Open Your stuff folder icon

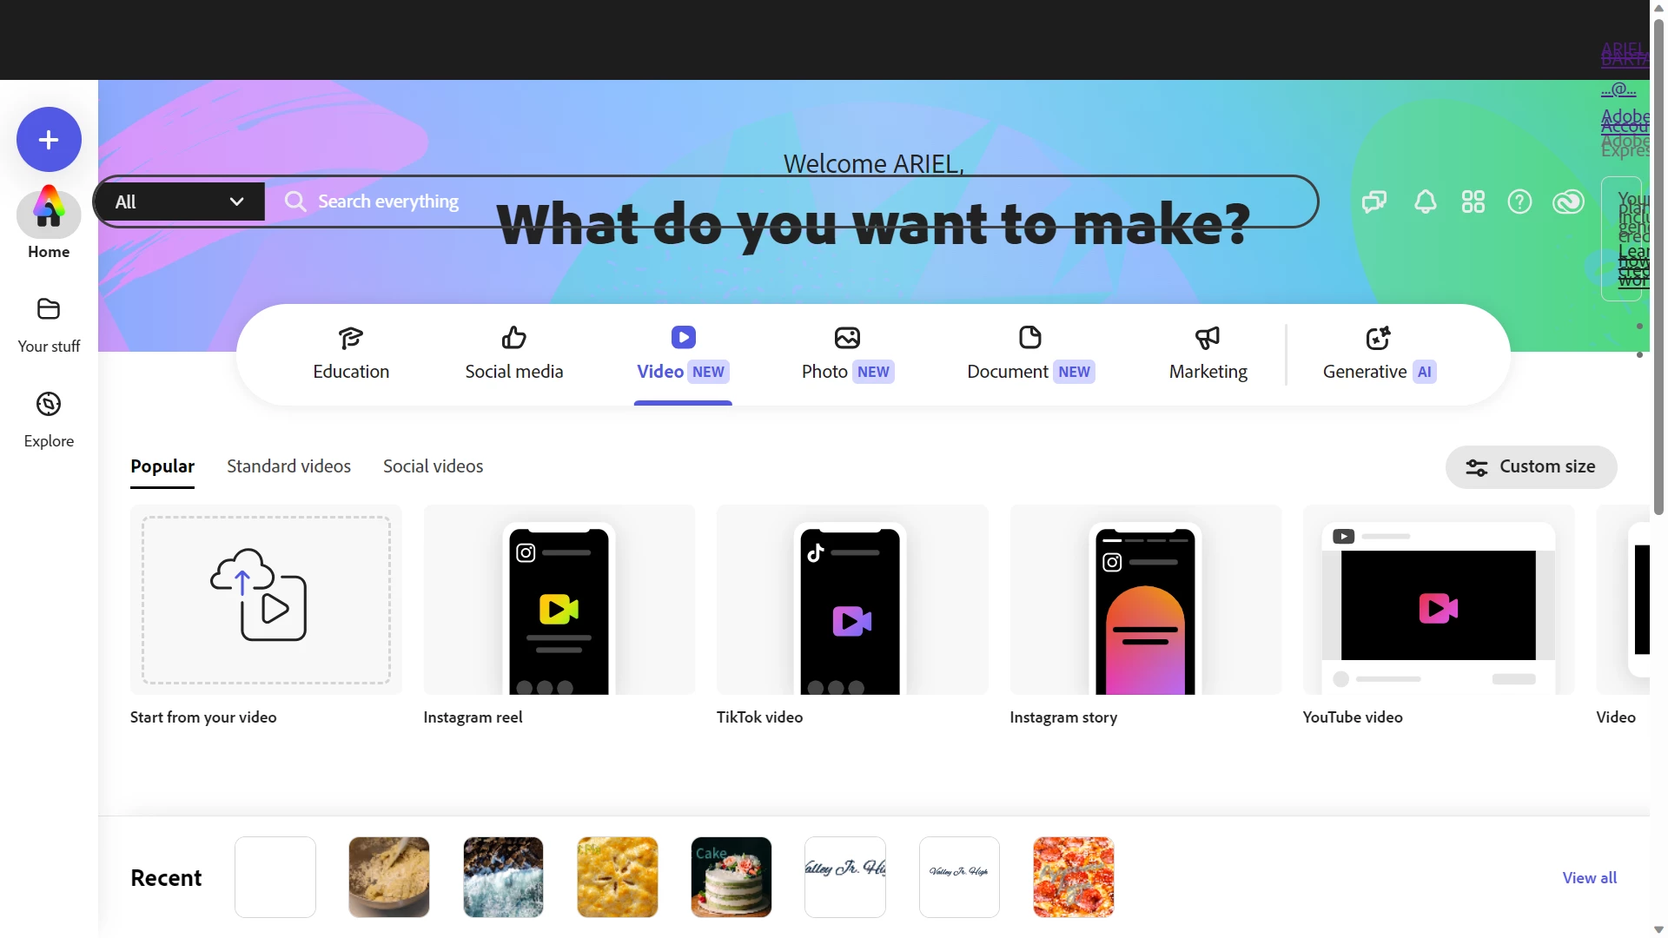[49, 309]
